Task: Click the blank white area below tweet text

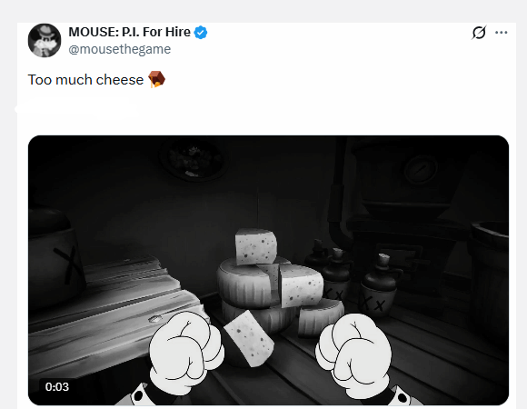Action: (265, 113)
